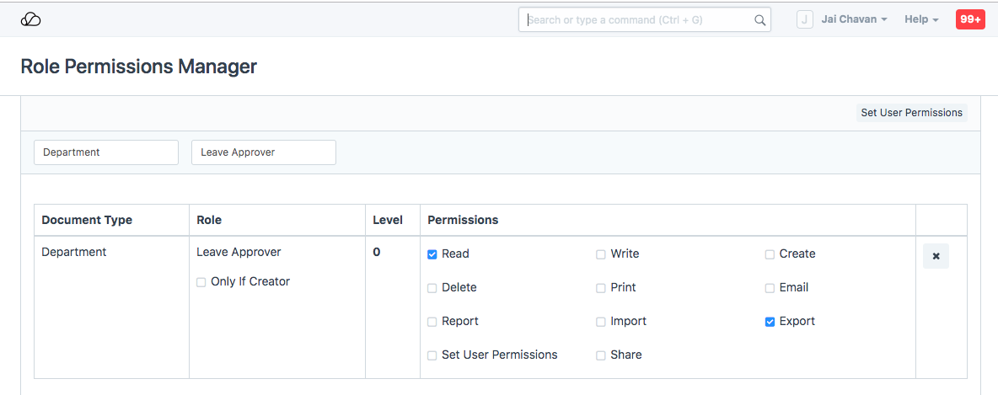Enable the Share permission checkbox
This screenshot has height=395, width=998.
601,355
